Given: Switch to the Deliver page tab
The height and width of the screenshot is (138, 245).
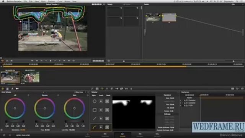Looking at the screenshot, I should pos(157,135).
